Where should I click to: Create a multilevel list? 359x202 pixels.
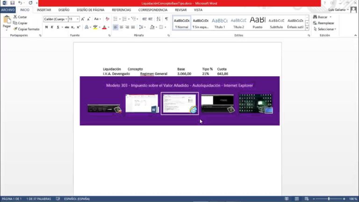pyautogui.click(x=134, y=19)
